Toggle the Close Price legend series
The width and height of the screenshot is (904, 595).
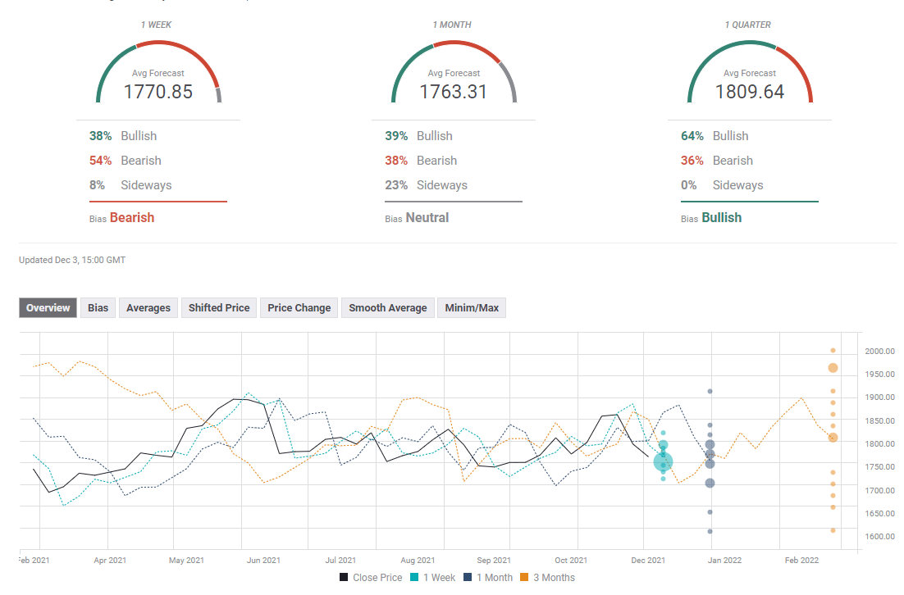click(371, 578)
